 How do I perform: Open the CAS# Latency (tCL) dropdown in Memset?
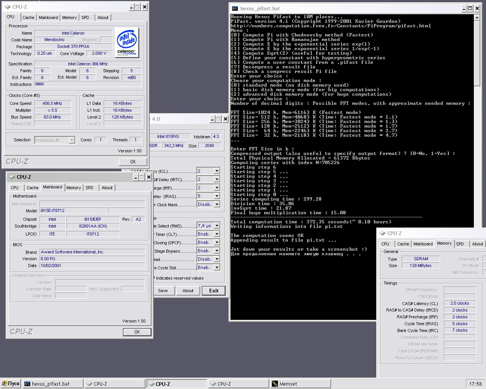pos(217,171)
